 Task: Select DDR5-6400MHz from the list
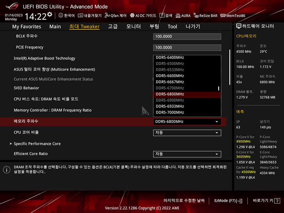coord(187,57)
